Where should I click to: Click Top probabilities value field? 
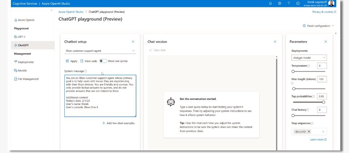(322, 97)
